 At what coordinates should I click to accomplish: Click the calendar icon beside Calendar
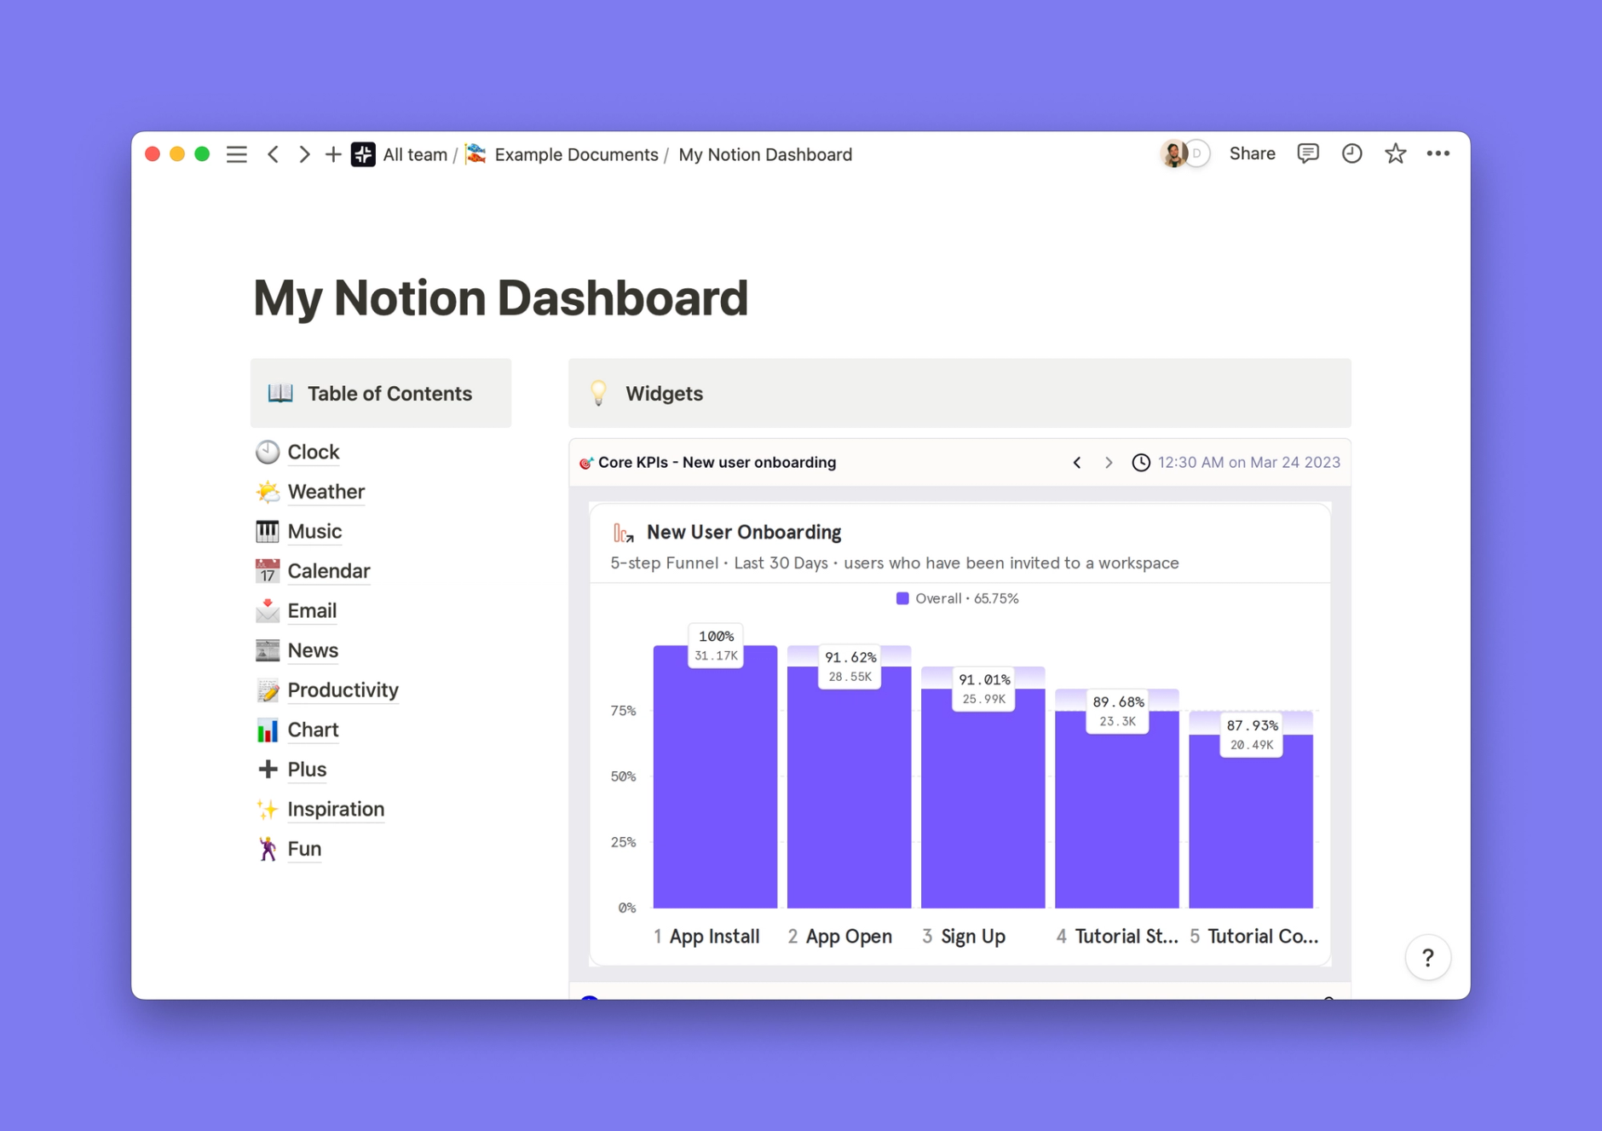point(268,571)
